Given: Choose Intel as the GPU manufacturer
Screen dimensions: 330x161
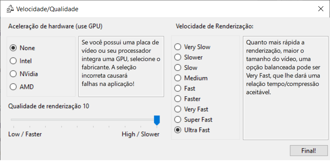Looking at the screenshot, I should click(x=21, y=61).
